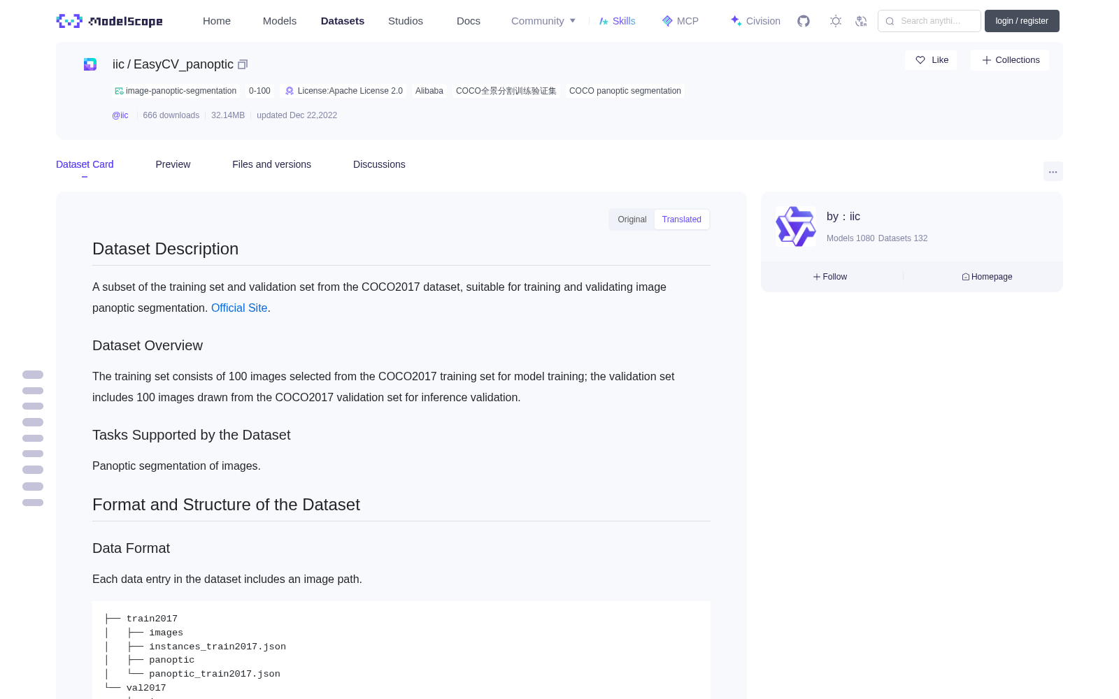The image size is (1119, 699).
Task: Copy dataset name iic/EasyCV_panoptic icon
Action: point(243,64)
